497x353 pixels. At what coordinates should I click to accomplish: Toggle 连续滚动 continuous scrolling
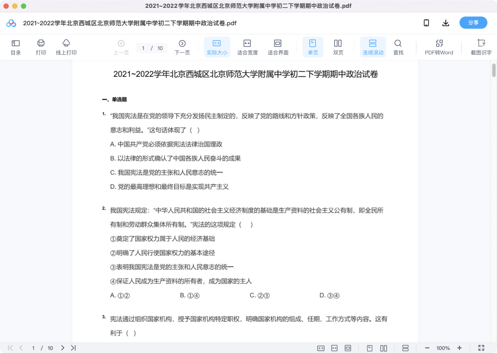coord(373,47)
